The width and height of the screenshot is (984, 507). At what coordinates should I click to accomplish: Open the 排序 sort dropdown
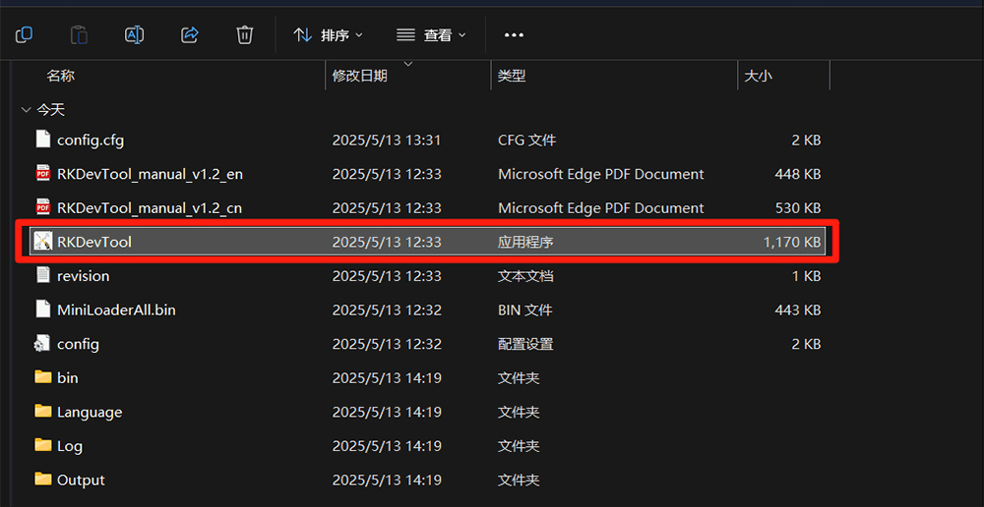click(329, 35)
